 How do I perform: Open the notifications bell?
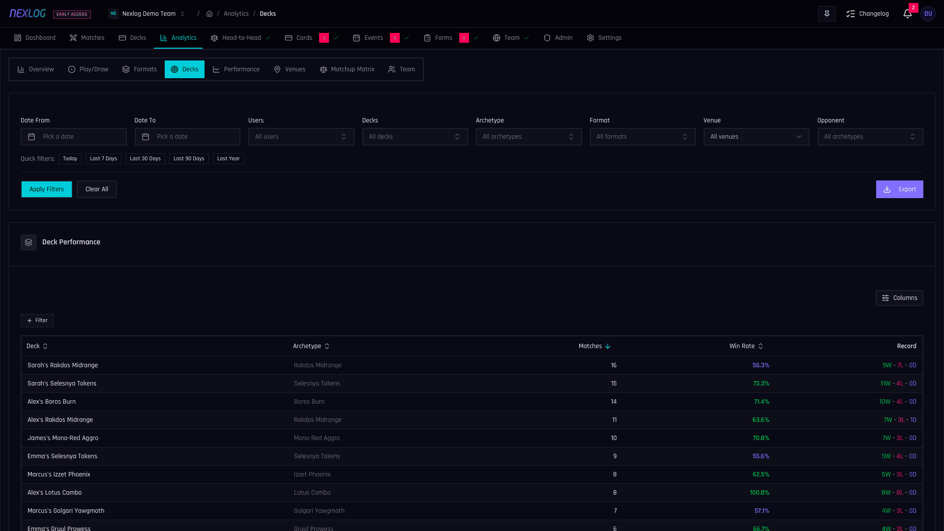908,14
